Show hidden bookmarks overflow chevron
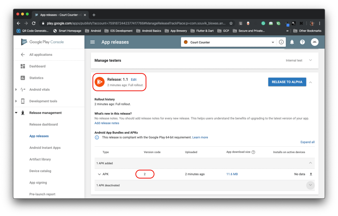The image size is (338, 216). pyautogui.click(x=287, y=31)
